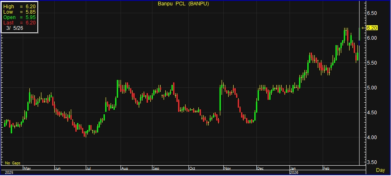Click the Nov label on the time axis
Screen dimensions: 391x176
[x=227, y=169]
